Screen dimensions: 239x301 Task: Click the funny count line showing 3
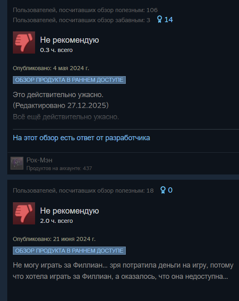click(81, 20)
